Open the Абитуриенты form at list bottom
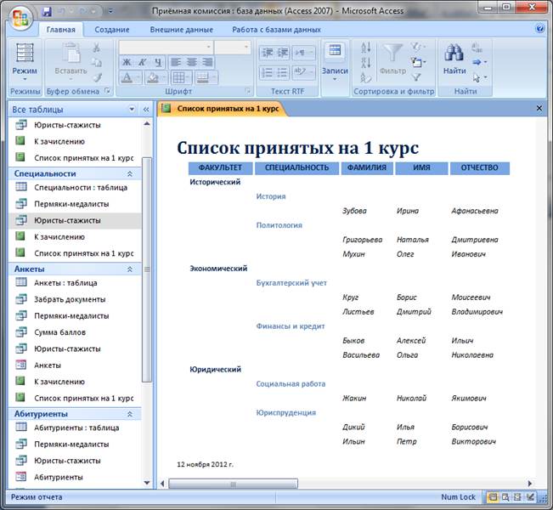The width and height of the screenshot is (553, 510). coord(75,477)
